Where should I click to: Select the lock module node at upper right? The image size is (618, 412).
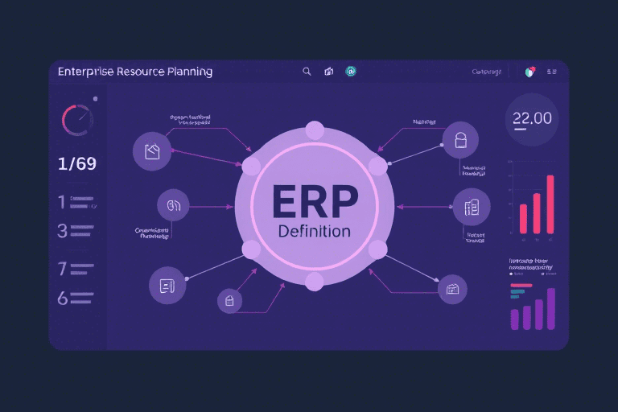(460, 139)
